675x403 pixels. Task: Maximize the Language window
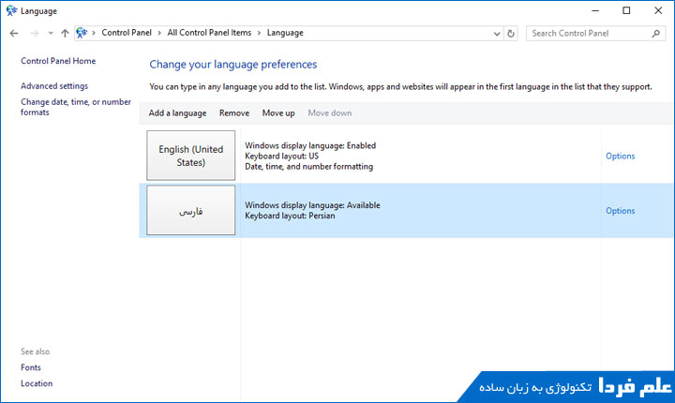tap(626, 10)
